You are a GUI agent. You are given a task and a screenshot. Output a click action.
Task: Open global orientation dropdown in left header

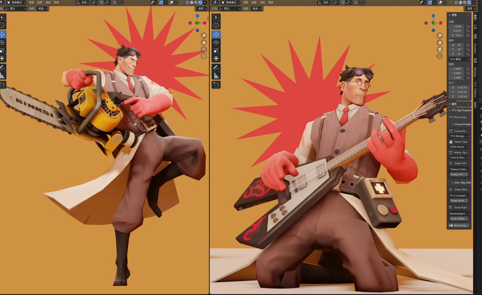(x=83, y=2)
